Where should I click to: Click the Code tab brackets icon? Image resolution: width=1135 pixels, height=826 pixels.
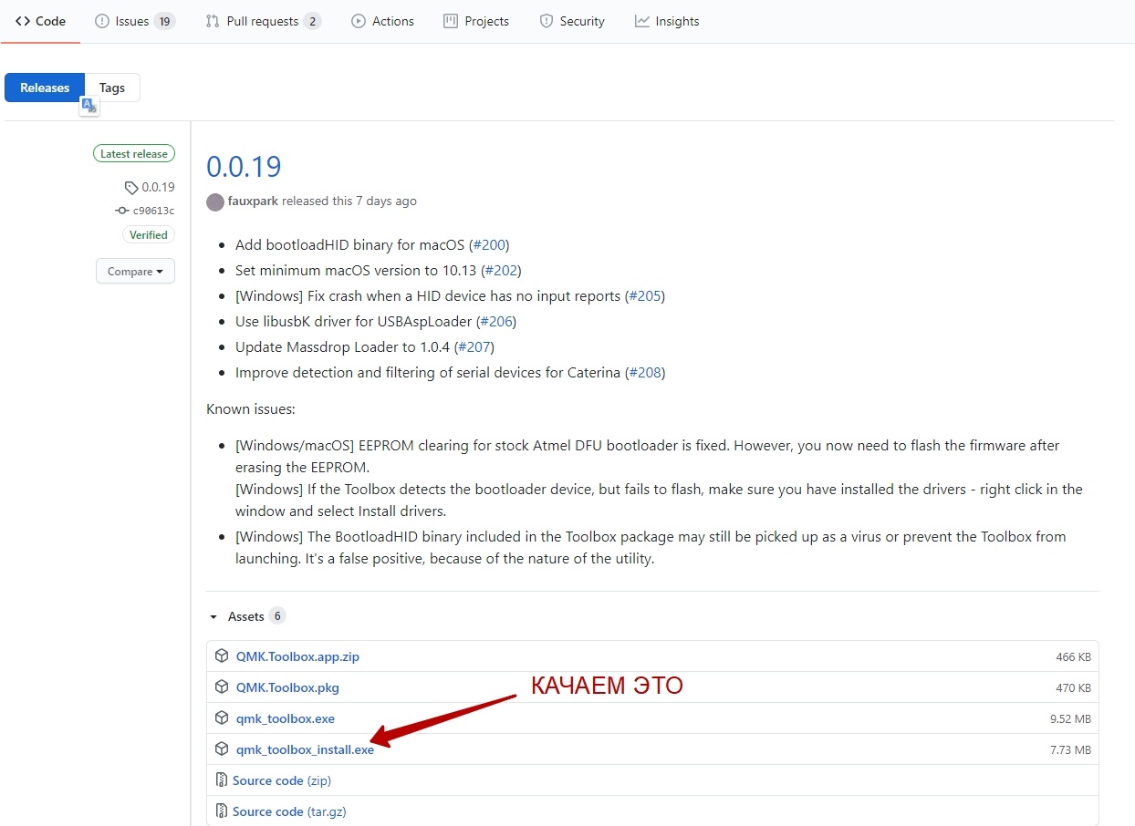coord(23,21)
